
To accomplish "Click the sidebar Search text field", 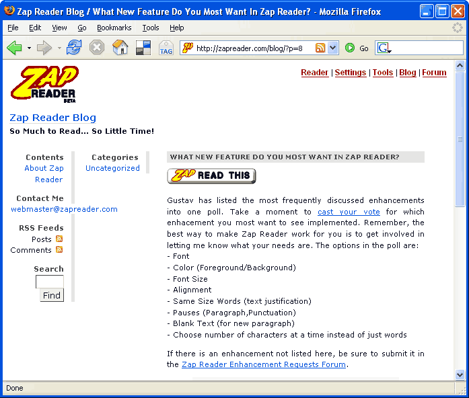I will pyautogui.click(x=50, y=282).
